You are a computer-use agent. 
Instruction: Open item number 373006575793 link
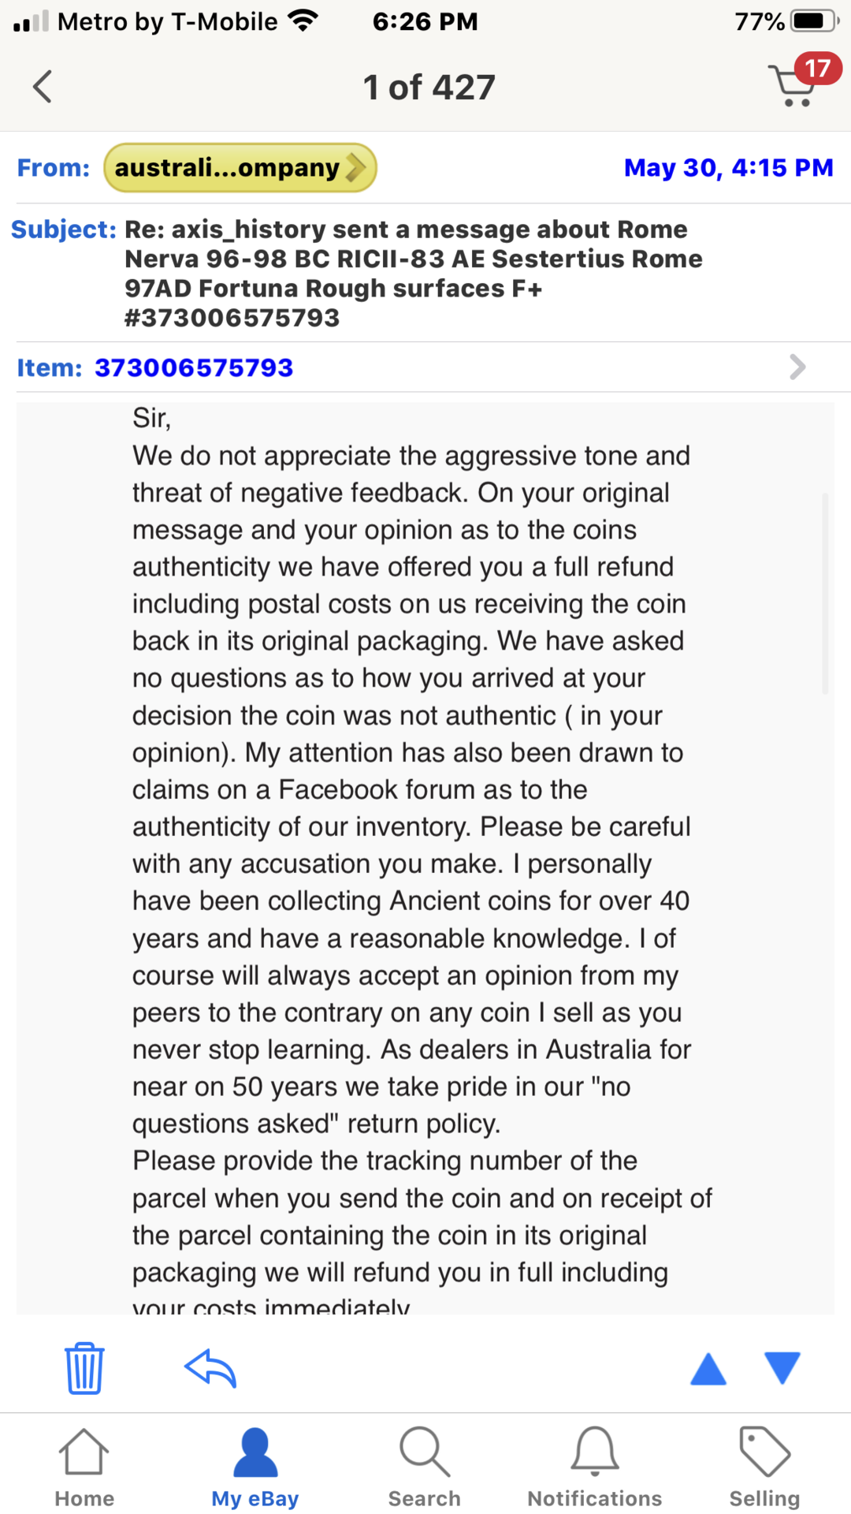194,367
